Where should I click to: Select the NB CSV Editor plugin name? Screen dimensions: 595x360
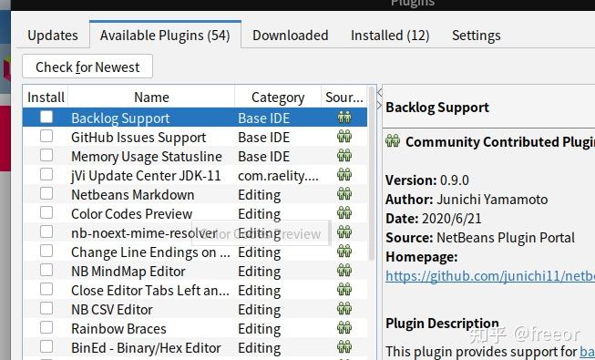111,310
